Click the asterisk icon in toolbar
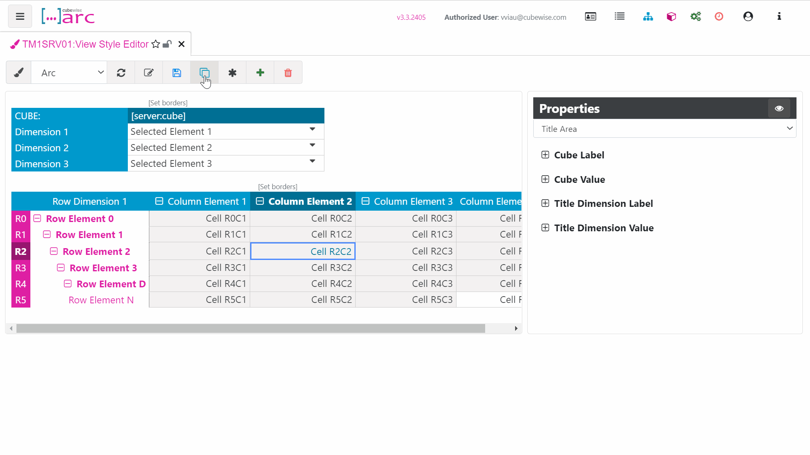Screen dimensions: 810x455 (232, 73)
